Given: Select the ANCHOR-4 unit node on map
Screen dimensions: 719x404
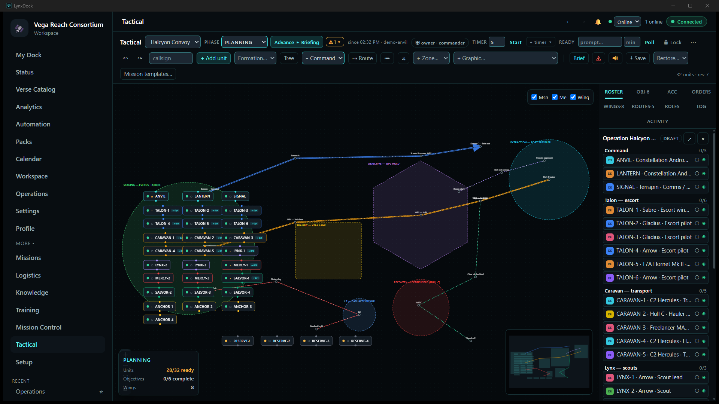Looking at the screenshot, I should point(160,320).
